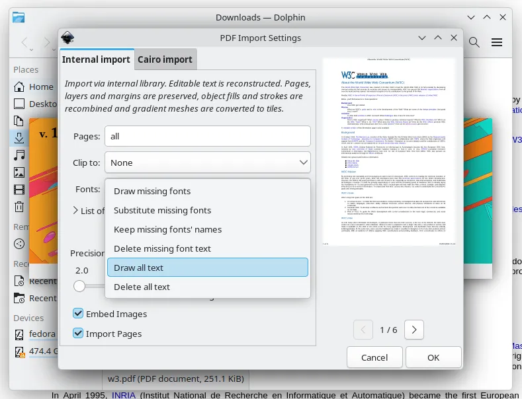522x399 pixels.
Task: Toggle the Import Pages checkbox
Action: coord(79,334)
